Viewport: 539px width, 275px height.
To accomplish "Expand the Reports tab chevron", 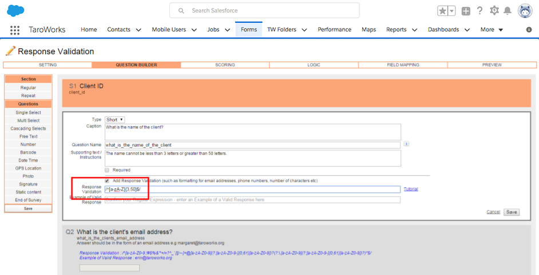I will pos(415,30).
